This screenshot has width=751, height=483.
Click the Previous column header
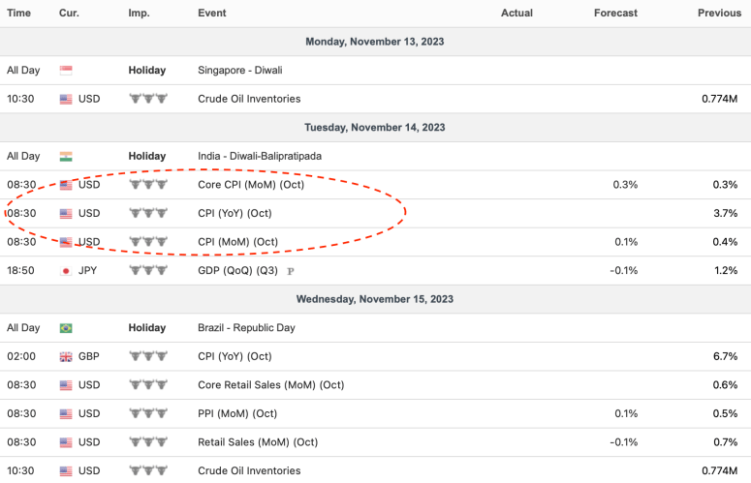tap(719, 13)
